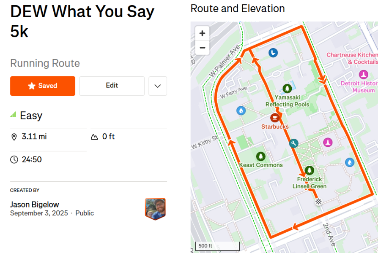Screen dimensions: 378x253
Task: Click the restroom marker near W Palmer Ave
Action: click(273, 53)
